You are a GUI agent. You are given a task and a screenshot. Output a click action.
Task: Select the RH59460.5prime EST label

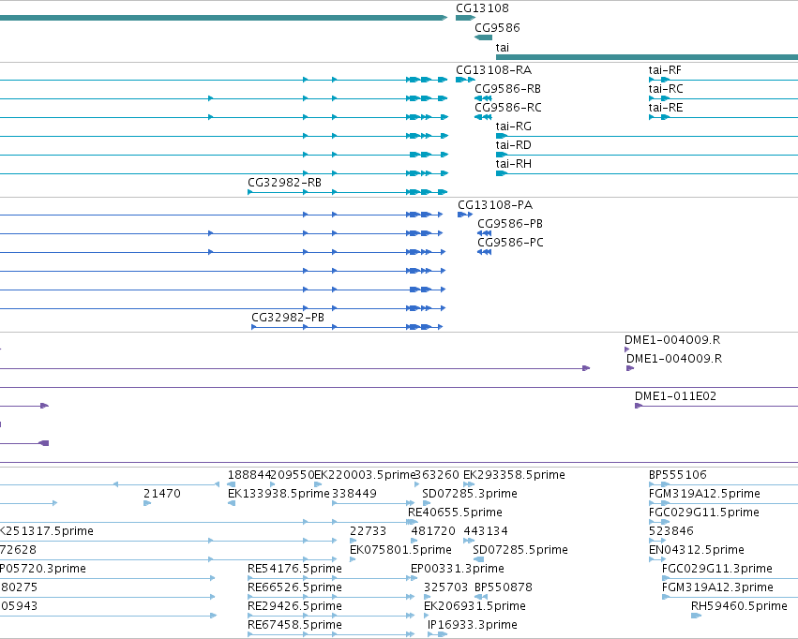pyautogui.click(x=739, y=606)
